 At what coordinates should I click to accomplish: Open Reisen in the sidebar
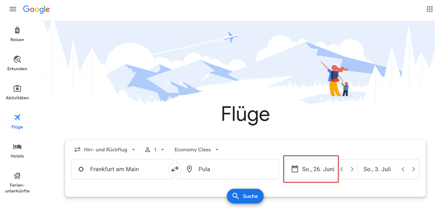click(x=17, y=34)
